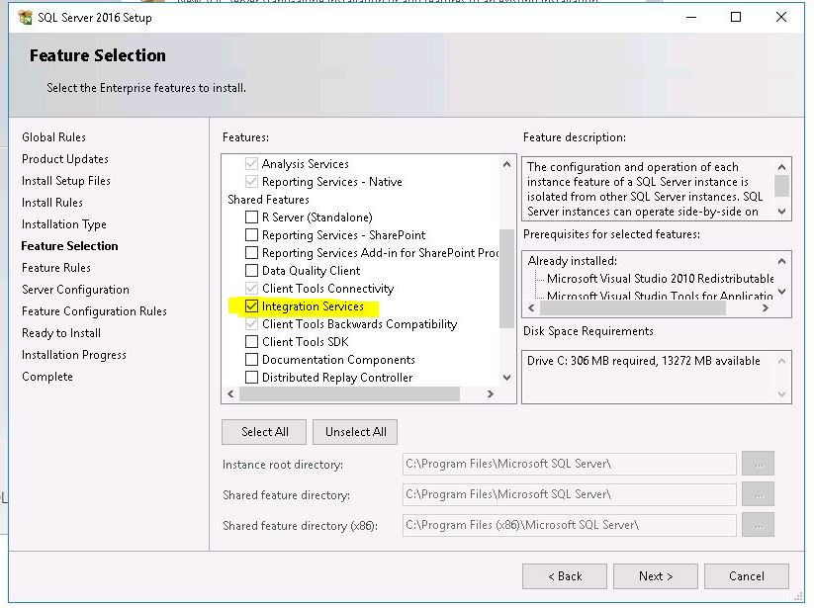Screen dimensions: 814x608
Task: Go to the previous page with Back
Action: click(565, 575)
